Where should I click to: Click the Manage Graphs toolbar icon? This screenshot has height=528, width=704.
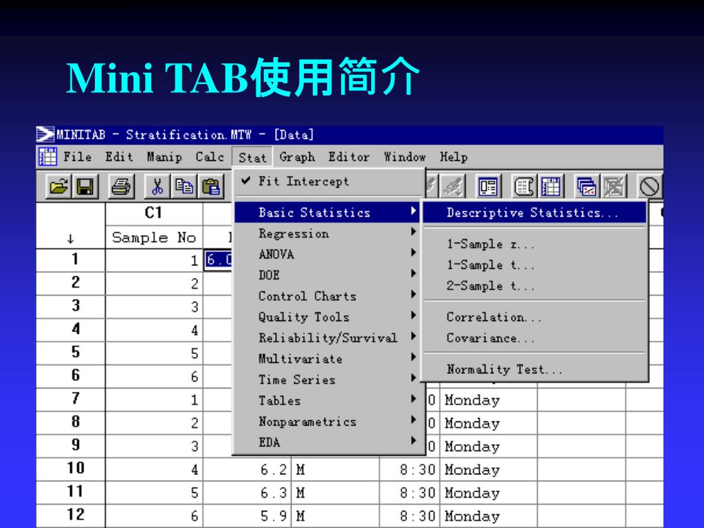(x=586, y=186)
